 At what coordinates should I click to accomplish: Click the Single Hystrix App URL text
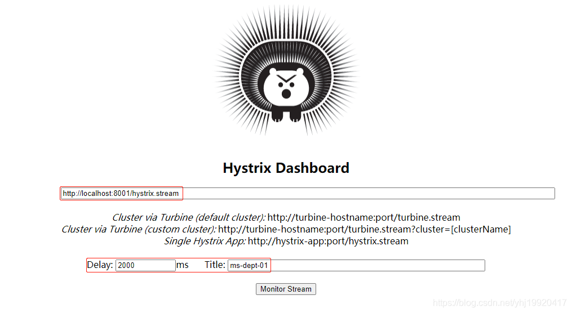[328, 241]
